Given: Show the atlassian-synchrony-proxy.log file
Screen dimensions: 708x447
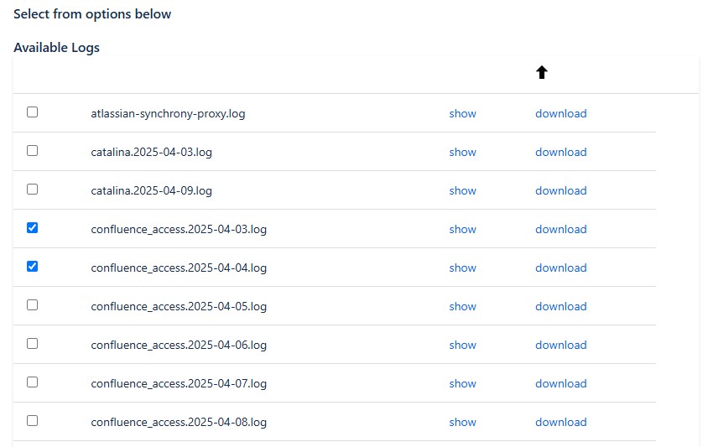Looking at the screenshot, I should point(462,113).
